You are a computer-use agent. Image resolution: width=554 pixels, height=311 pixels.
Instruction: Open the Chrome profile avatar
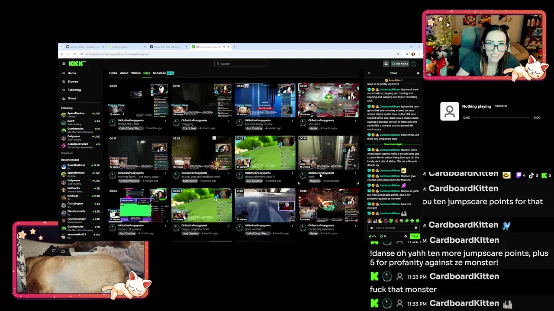tap(413, 54)
